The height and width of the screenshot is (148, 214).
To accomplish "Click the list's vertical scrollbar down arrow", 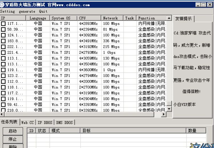I will pos(169,109).
